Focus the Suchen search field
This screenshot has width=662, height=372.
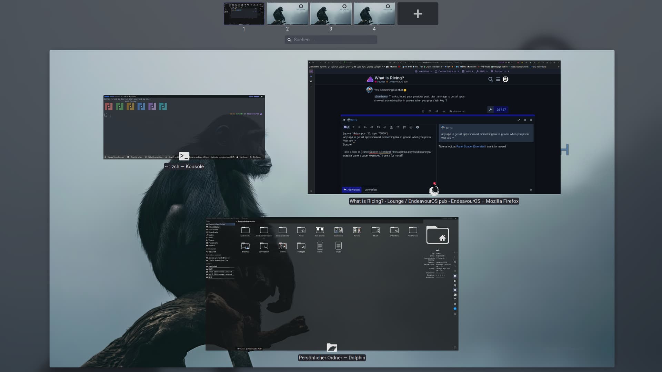click(331, 40)
